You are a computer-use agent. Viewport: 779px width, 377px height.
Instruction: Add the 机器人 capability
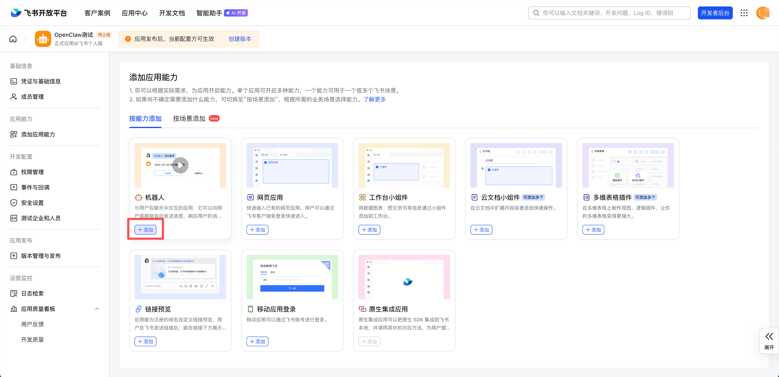point(145,230)
